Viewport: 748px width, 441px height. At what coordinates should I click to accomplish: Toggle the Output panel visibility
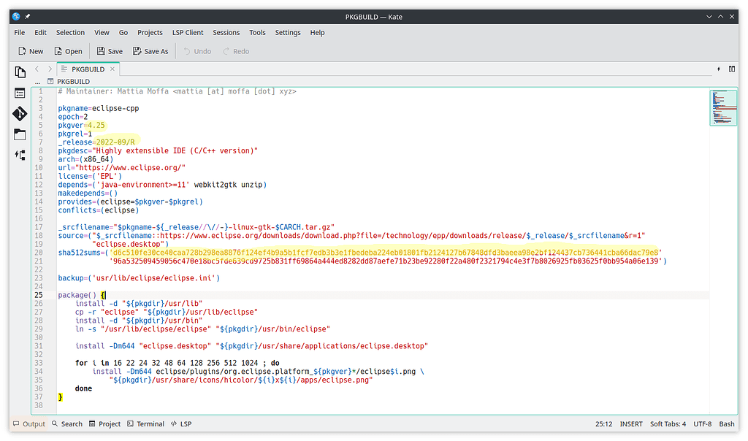[x=29, y=423]
